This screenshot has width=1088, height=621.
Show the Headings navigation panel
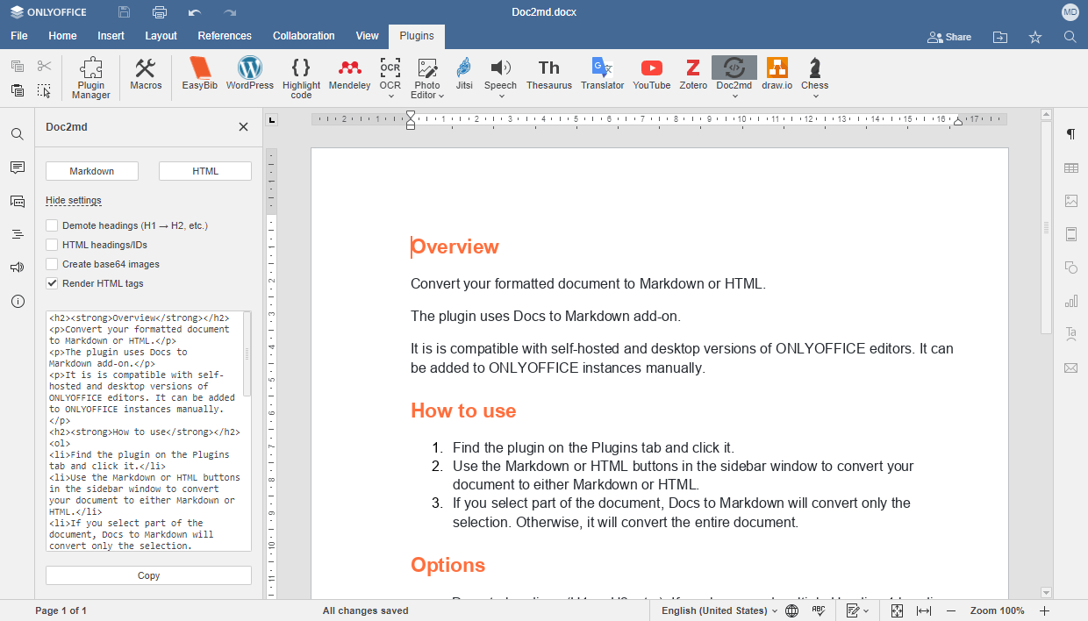click(18, 234)
